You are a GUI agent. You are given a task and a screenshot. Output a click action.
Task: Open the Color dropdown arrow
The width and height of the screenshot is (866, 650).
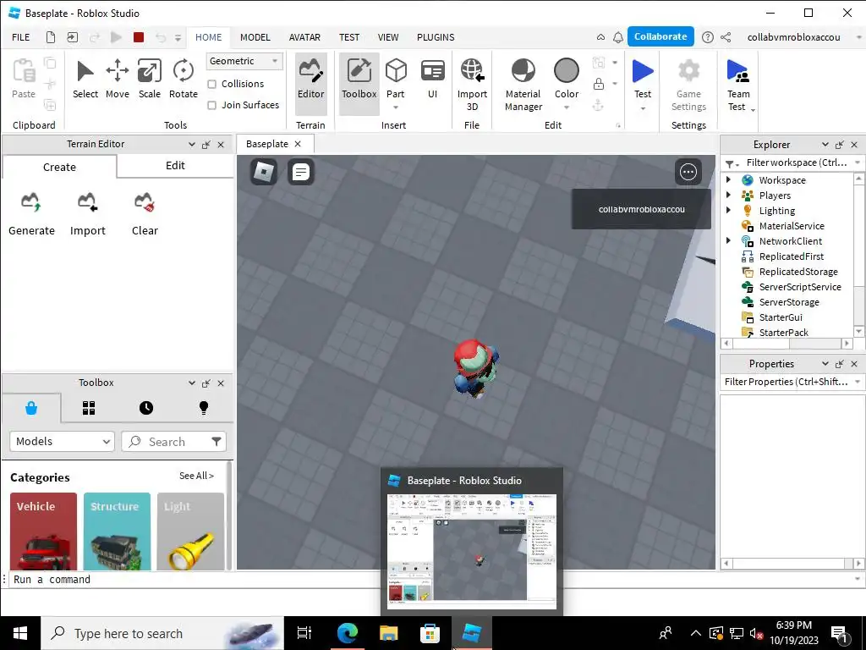click(567, 107)
